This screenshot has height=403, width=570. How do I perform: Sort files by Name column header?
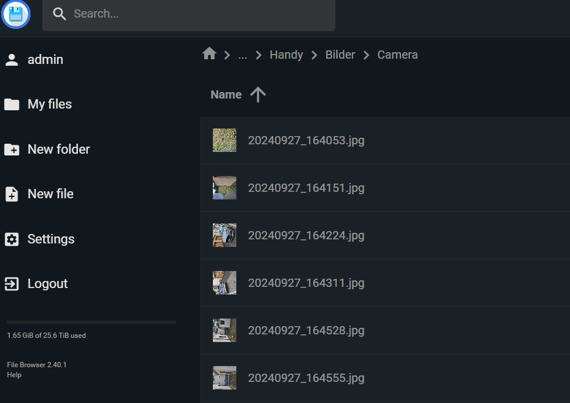(226, 94)
